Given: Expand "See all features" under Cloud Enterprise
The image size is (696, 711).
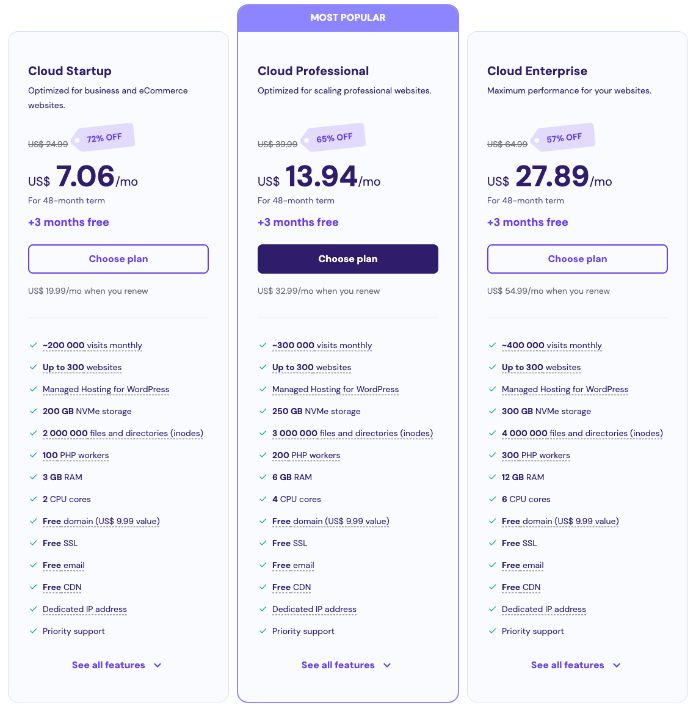Looking at the screenshot, I should 576,665.
